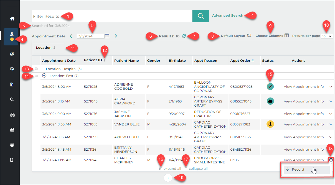Click the Home icon in sidebar
This screenshot has width=335, height=185.
click(12, 19)
